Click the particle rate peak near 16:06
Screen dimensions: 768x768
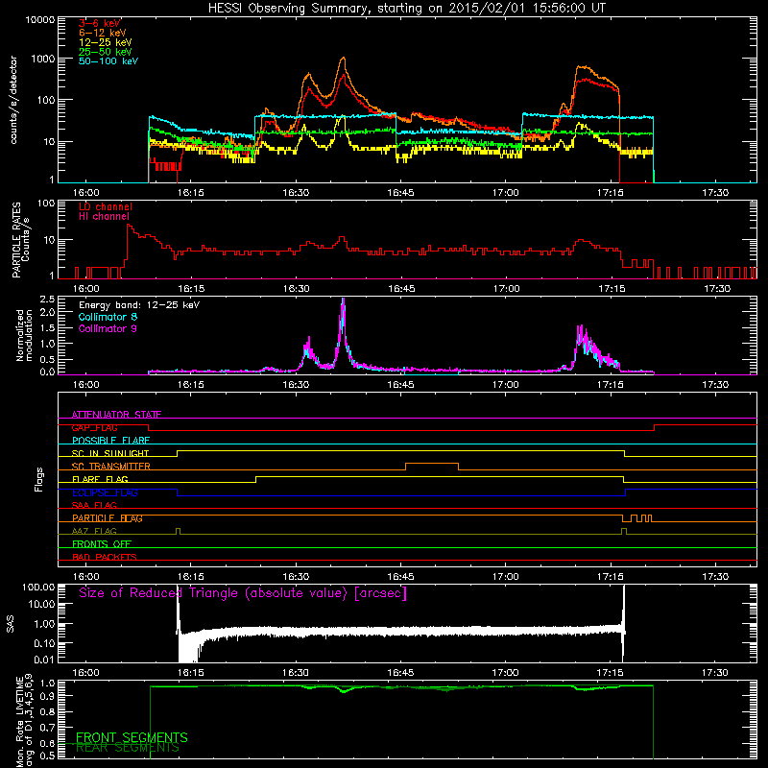point(129,225)
